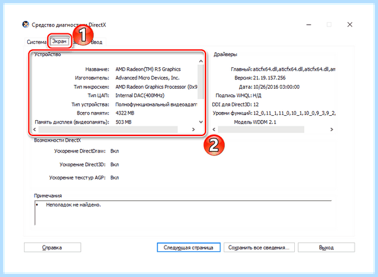Open the Экран tab
The image size is (378, 277).
click(59, 42)
